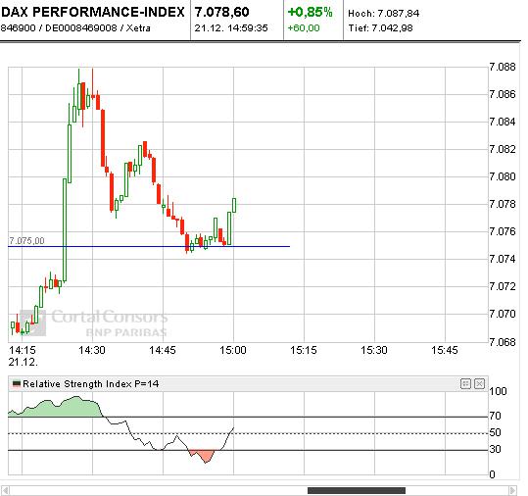This screenshot has height=496, width=528.
Task: Click the RSI legend color icon
Action: 17,383
